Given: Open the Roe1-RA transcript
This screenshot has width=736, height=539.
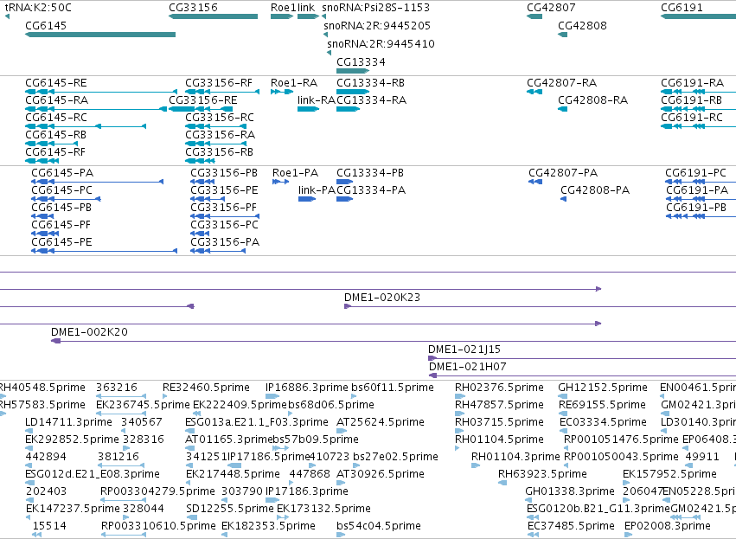Looking at the screenshot, I should tap(282, 92).
